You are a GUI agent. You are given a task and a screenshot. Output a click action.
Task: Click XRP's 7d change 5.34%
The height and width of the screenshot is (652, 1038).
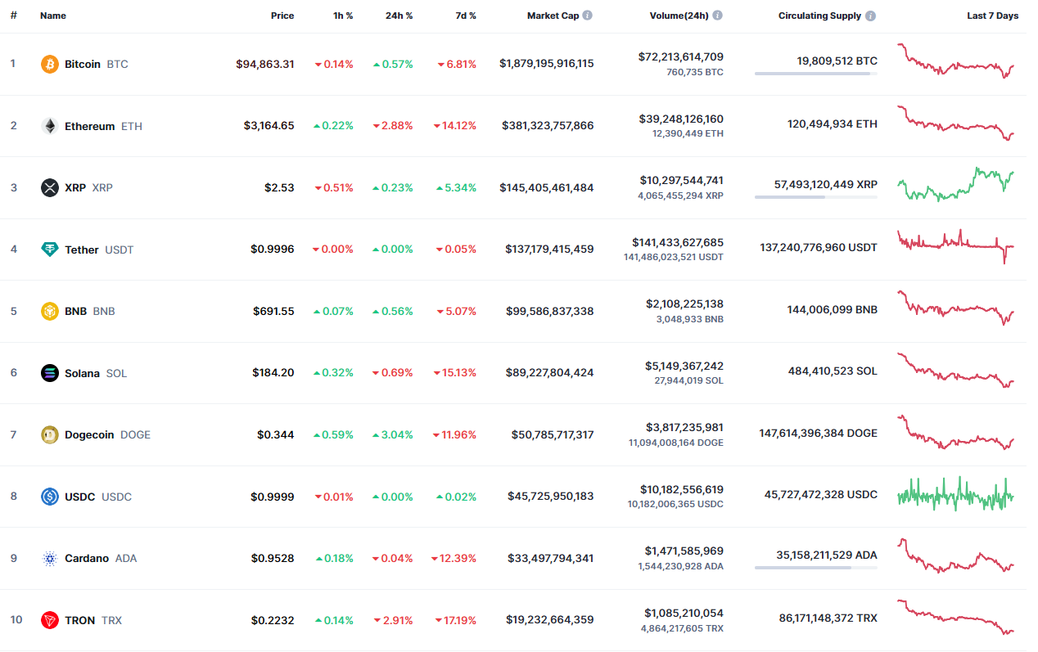point(456,187)
